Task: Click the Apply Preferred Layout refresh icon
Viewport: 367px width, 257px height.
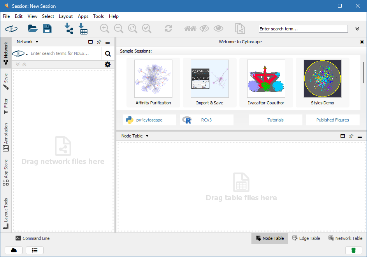Action: click(x=168, y=28)
